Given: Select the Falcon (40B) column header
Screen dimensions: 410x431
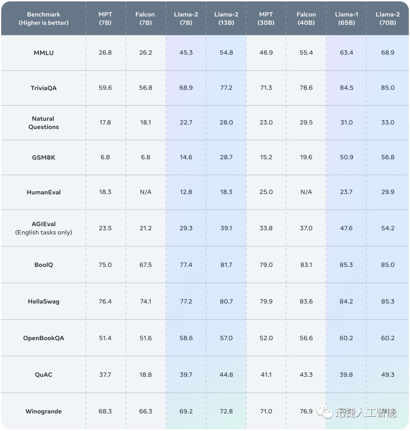Looking at the screenshot, I should pos(306,19).
